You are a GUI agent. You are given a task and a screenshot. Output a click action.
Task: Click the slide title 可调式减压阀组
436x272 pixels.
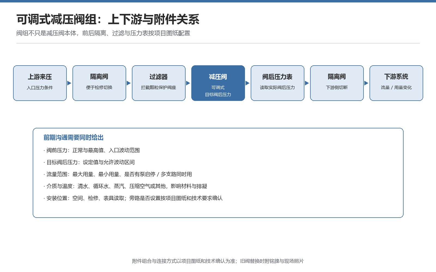click(x=108, y=20)
